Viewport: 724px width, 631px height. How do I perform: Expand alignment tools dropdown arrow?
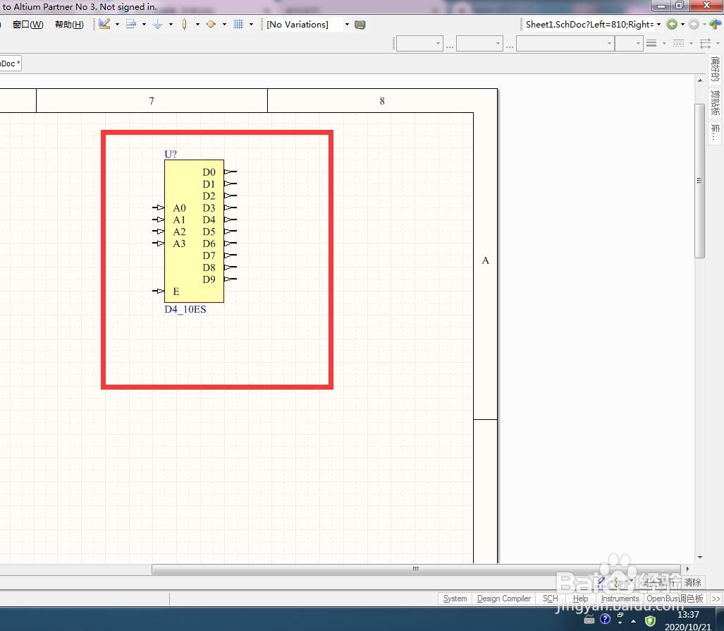click(x=144, y=25)
